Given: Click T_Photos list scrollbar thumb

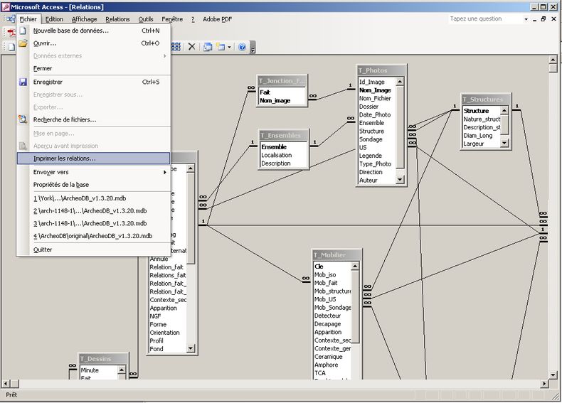Looking at the screenshot, I should coord(400,127).
